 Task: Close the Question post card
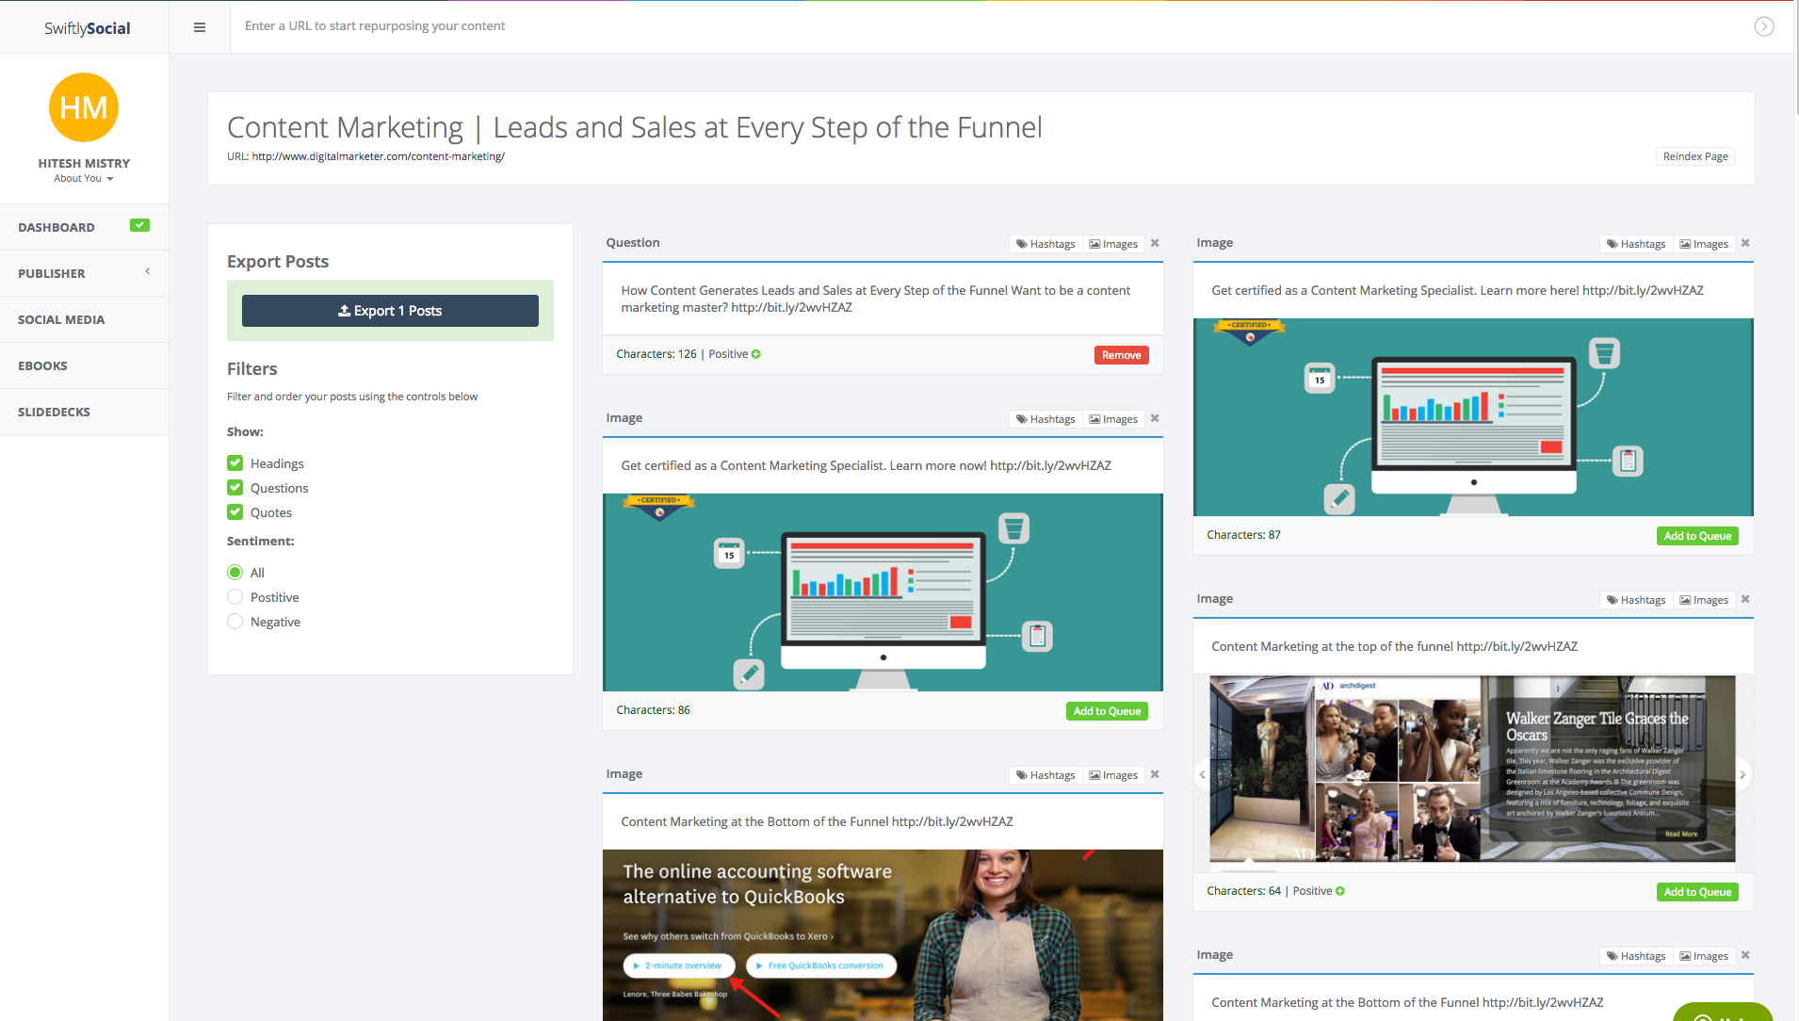(x=1155, y=243)
